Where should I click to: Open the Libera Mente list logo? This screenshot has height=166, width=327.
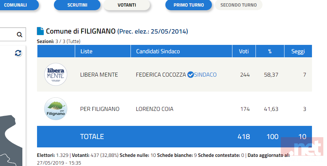56,74
